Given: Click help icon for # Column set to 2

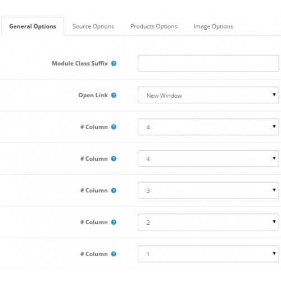Looking at the screenshot, I should (114, 222).
